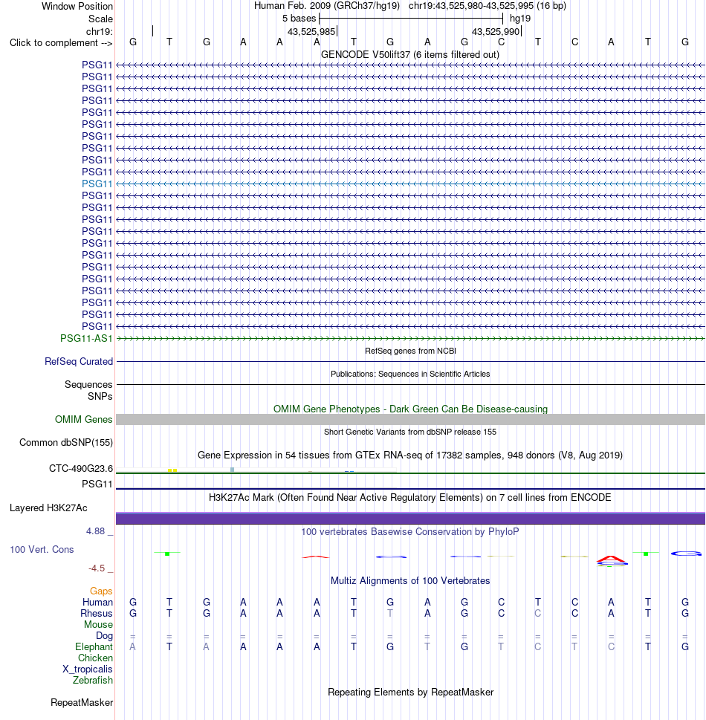The height and width of the screenshot is (720, 706).
Task: Open the GTEx Gene Expression track title
Action: (410, 455)
